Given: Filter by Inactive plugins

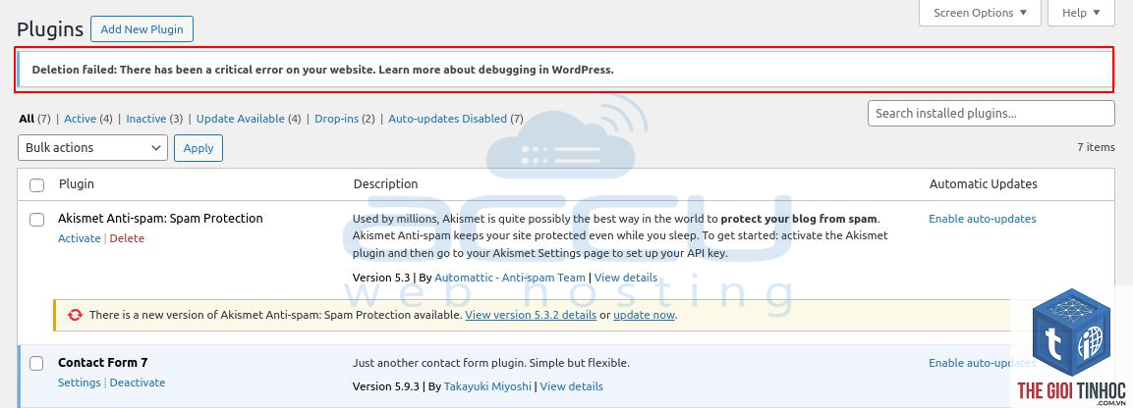Looking at the screenshot, I should 146,119.
